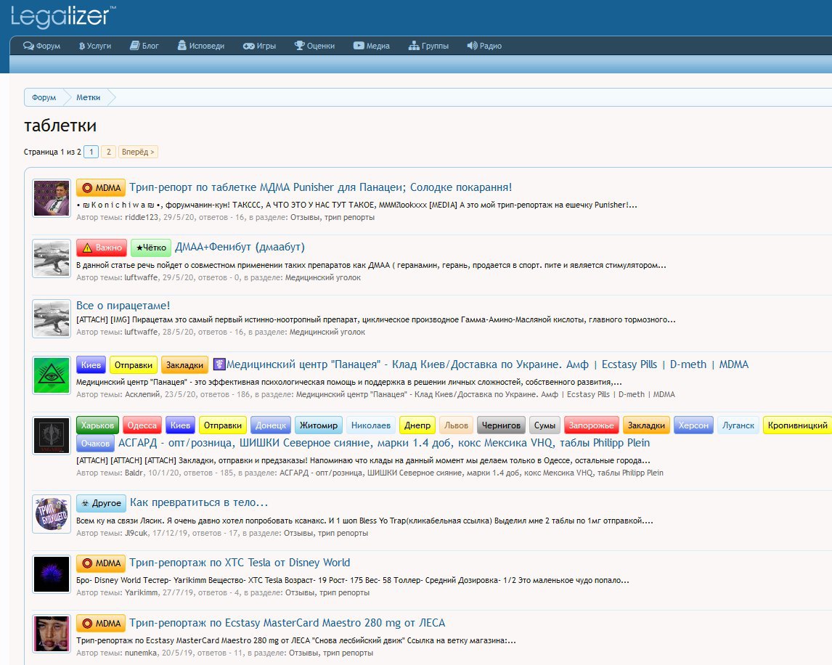Viewport: 832px width, 665px height.
Task: Click author link Yarikimm
Action: tap(141, 593)
